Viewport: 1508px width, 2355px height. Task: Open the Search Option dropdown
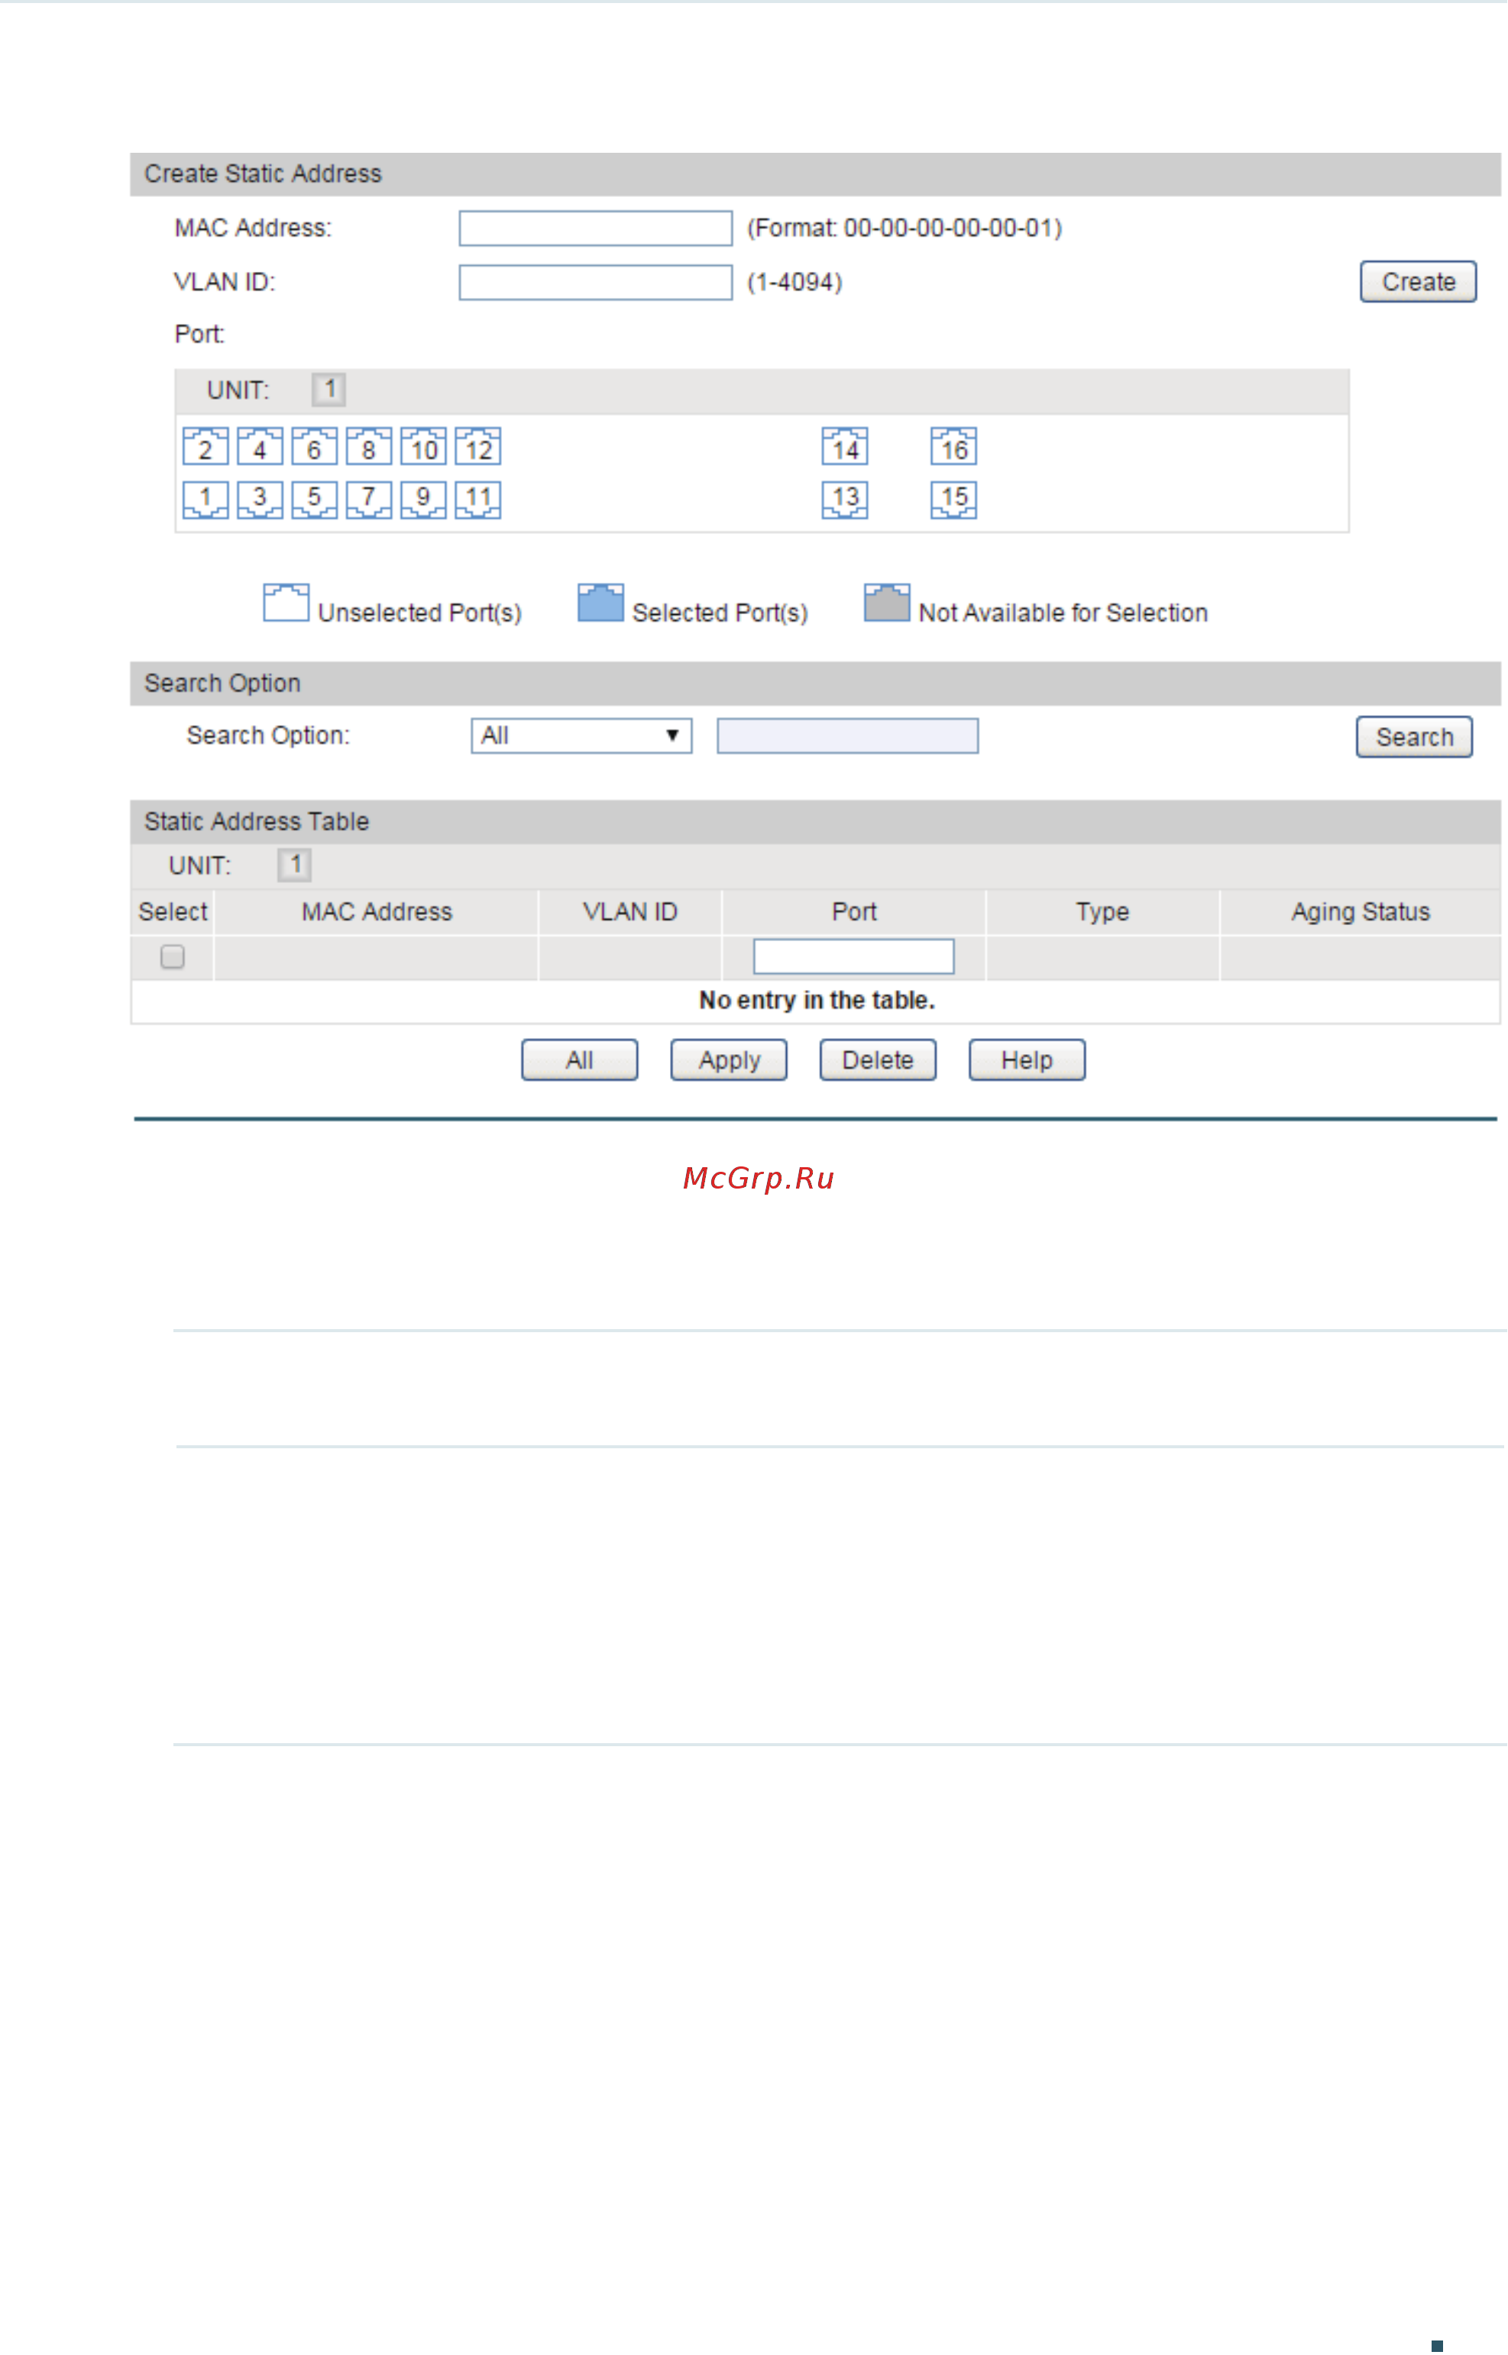tap(581, 736)
